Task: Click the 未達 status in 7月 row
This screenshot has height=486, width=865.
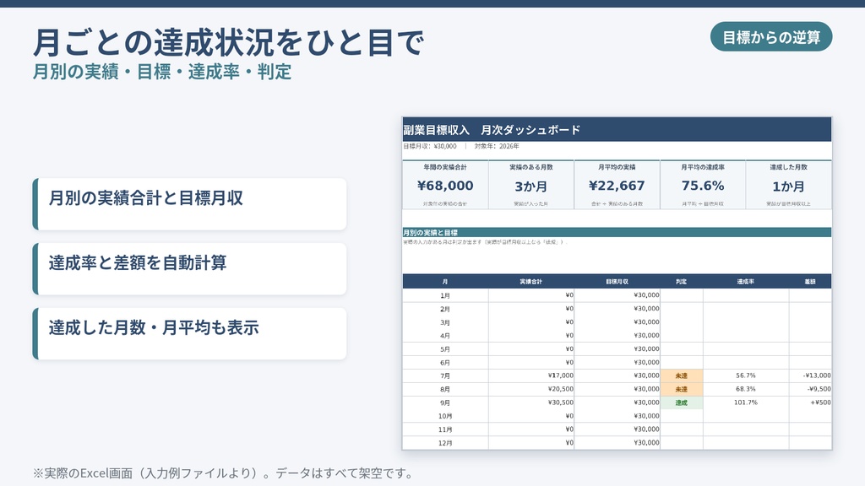Action: [682, 375]
